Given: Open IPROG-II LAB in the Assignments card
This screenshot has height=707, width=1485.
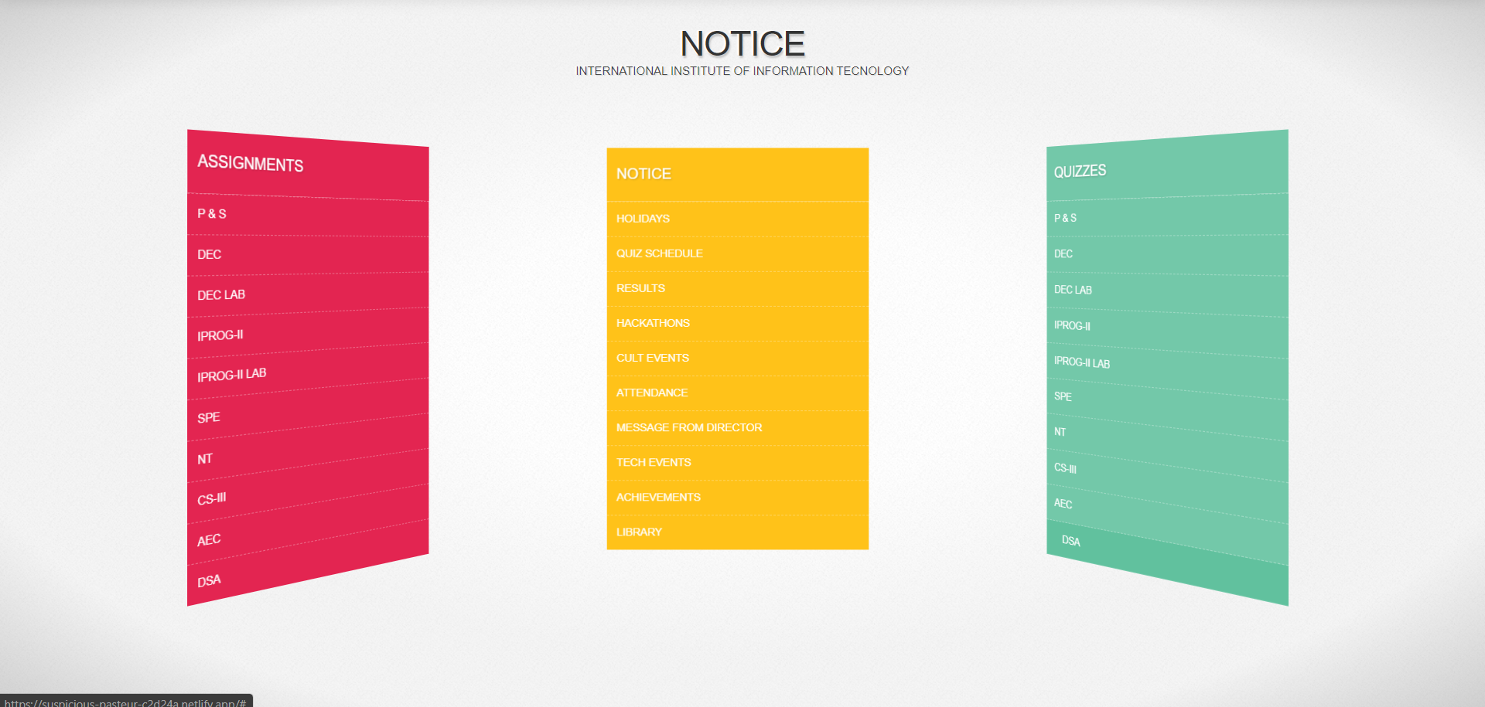Looking at the screenshot, I should click(308, 372).
